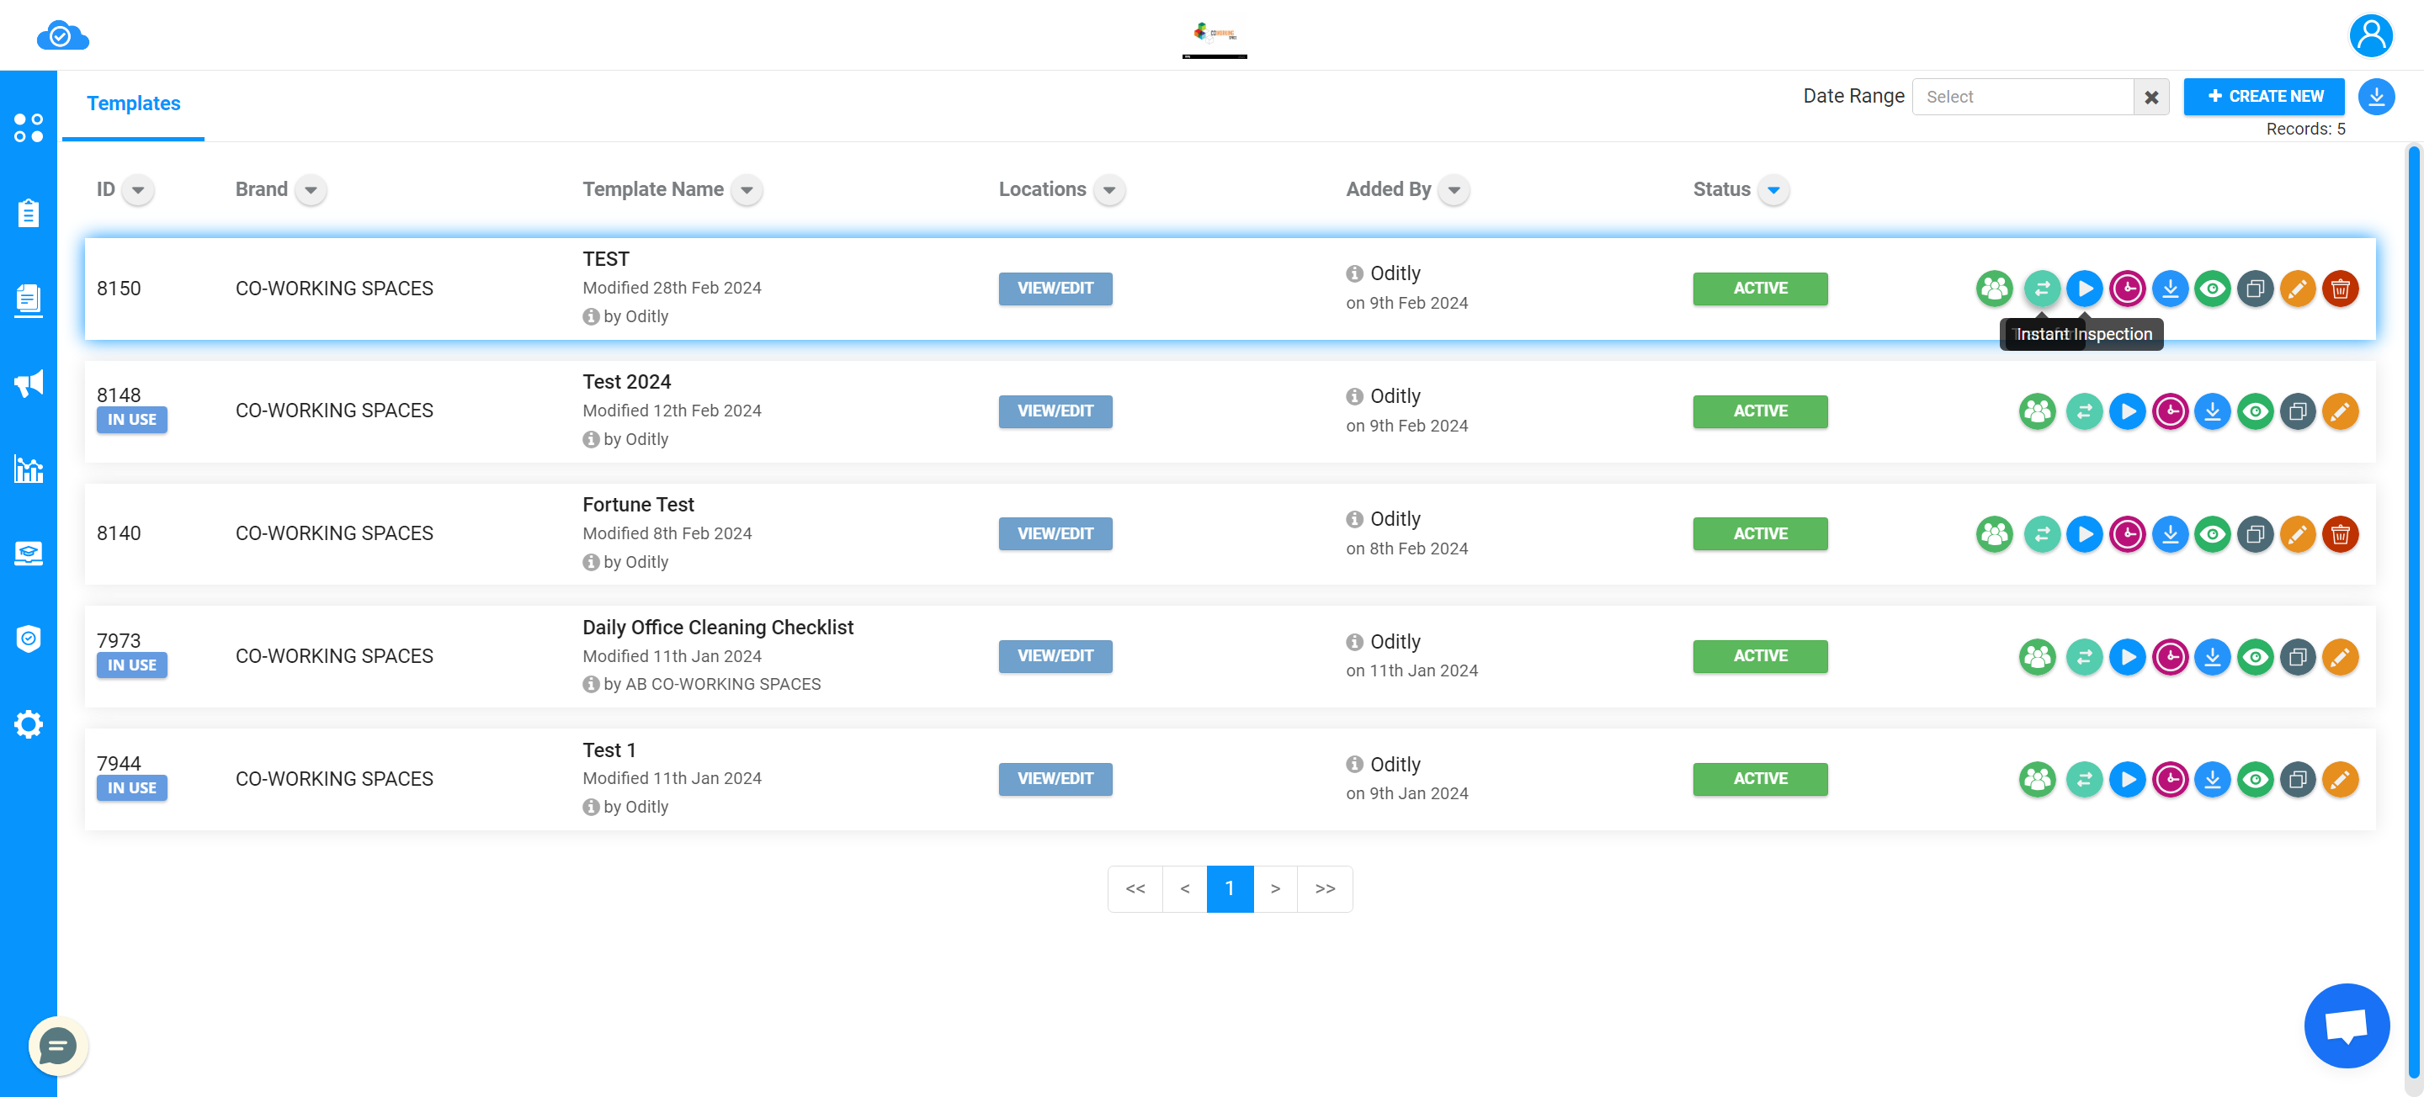Open the live chat widget at bottom right
Image resolution: width=2424 pixels, height=1097 pixels.
coord(2346,1025)
